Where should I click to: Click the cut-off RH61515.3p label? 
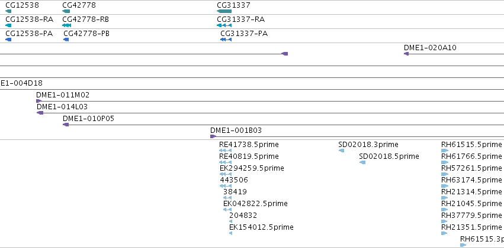coord(482,239)
